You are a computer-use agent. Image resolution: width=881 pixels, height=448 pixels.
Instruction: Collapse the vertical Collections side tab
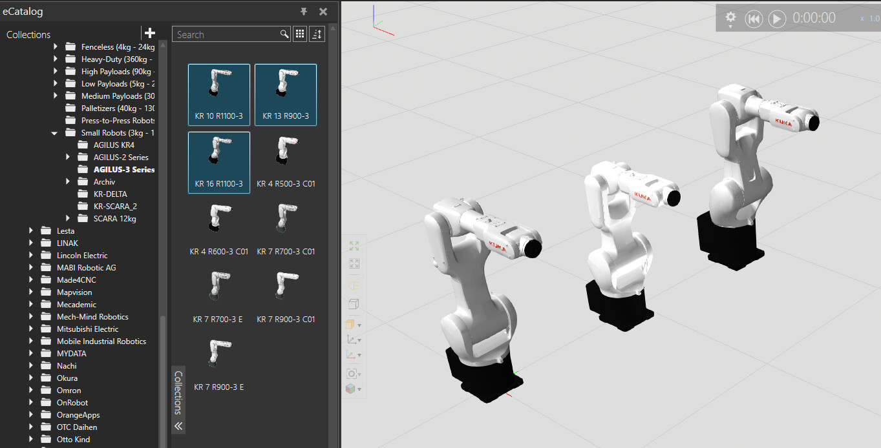[179, 426]
